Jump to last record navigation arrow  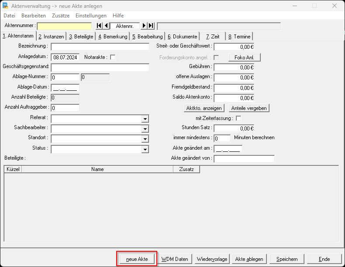151,26
